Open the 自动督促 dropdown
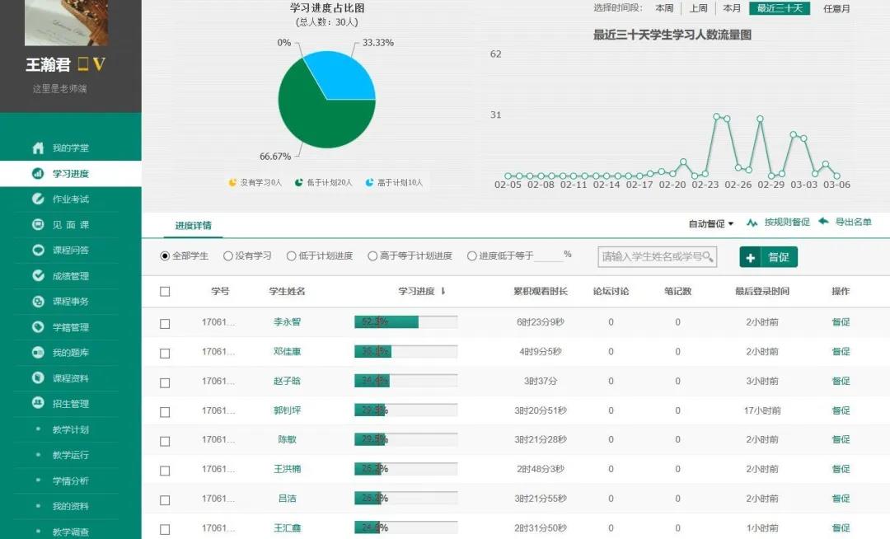 711,223
